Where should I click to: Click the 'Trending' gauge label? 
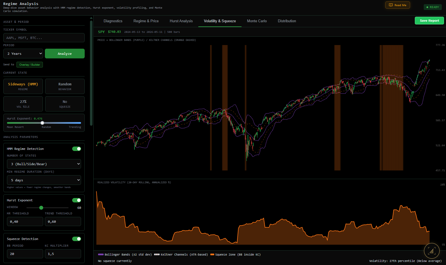[75, 127]
